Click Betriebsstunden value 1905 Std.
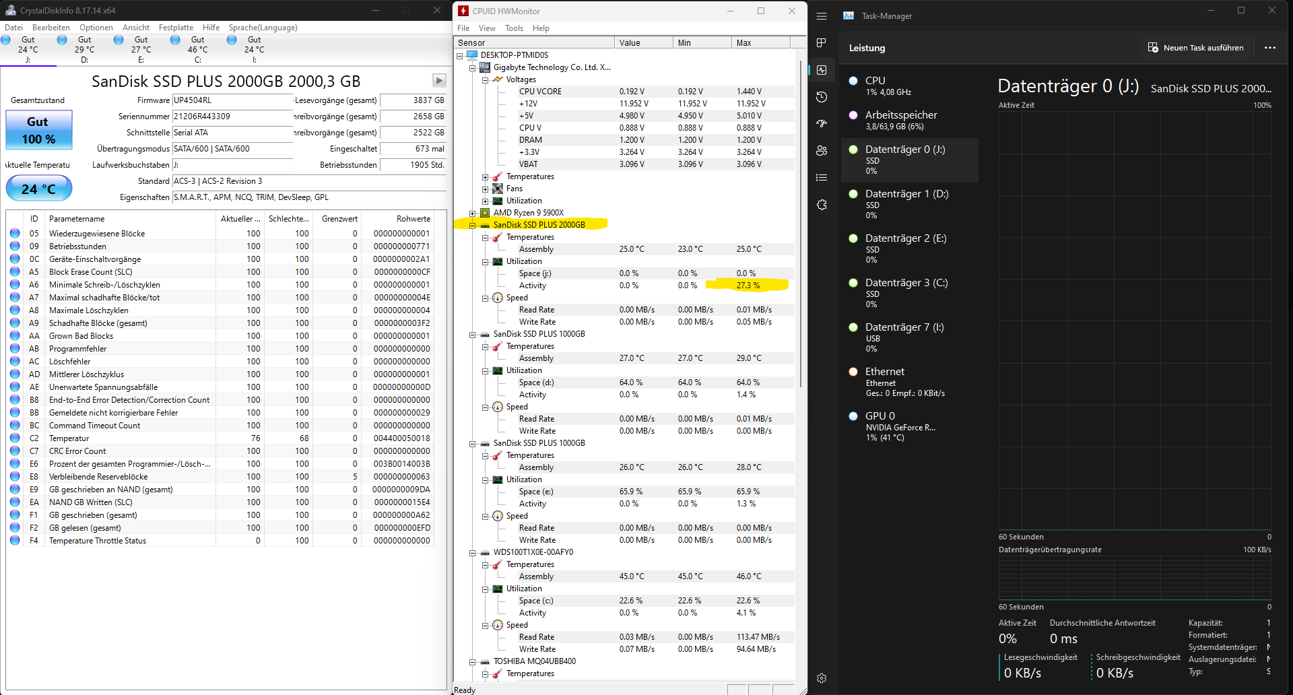This screenshot has width=1293, height=695. point(413,165)
